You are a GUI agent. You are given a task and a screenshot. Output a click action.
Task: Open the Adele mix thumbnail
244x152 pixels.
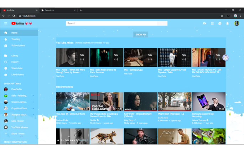pos(73,58)
